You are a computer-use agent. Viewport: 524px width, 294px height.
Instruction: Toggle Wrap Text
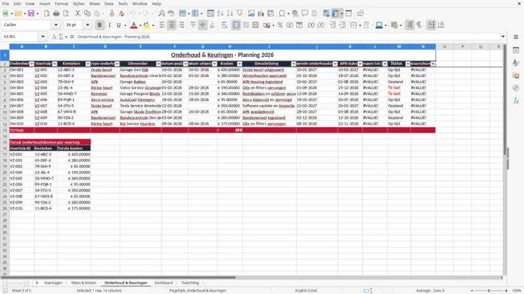pyautogui.click(x=224, y=25)
